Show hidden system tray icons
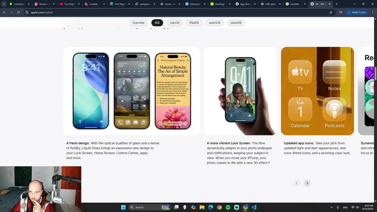The width and height of the screenshot is (377, 212). (x=331, y=207)
